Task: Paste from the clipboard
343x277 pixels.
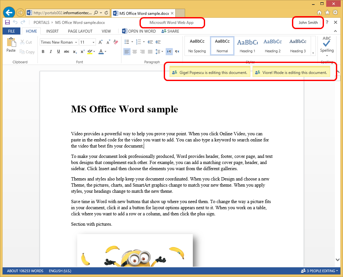Action: coord(11,45)
